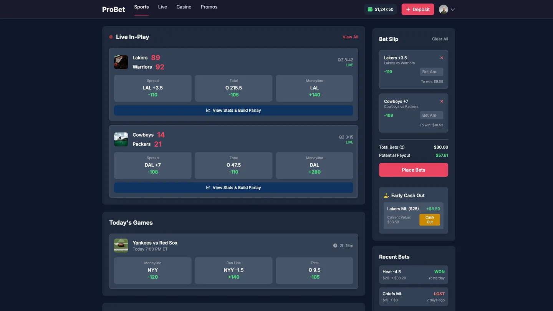
Task: Click the Deposit button
Action: pyautogui.click(x=418, y=10)
